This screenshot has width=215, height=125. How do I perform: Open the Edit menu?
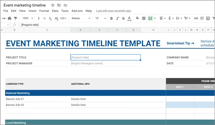[13, 11]
